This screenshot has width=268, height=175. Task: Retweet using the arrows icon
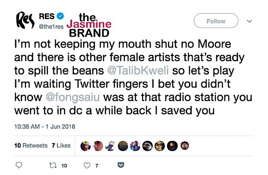53,165
